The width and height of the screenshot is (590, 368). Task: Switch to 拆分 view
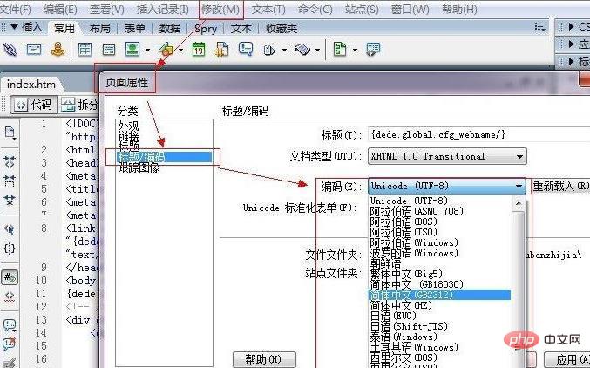[80, 105]
